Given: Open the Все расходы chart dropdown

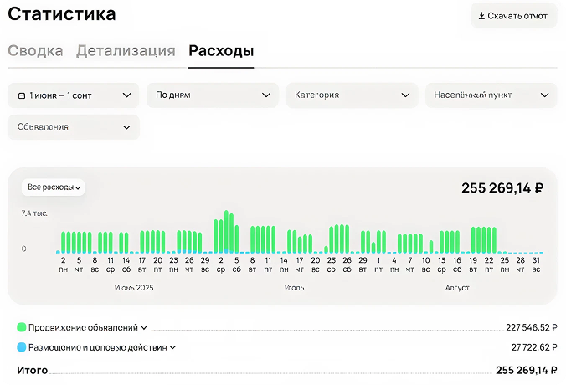Looking at the screenshot, I should 54,187.
